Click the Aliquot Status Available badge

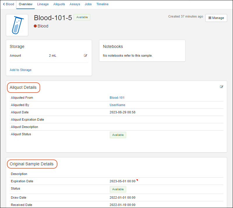pyautogui.click(x=118, y=135)
